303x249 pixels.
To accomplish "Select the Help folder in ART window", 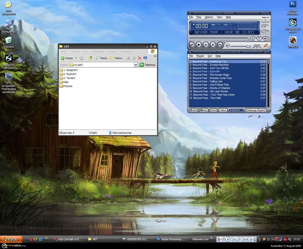I will 64,82.
